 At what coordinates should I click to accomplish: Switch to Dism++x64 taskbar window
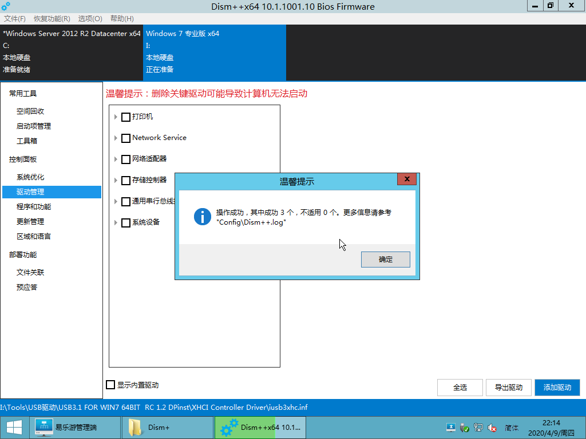[260, 428]
